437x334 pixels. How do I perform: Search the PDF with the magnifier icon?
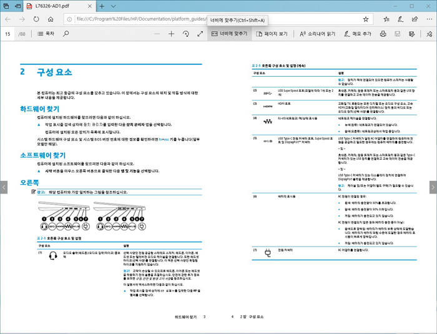(66, 34)
